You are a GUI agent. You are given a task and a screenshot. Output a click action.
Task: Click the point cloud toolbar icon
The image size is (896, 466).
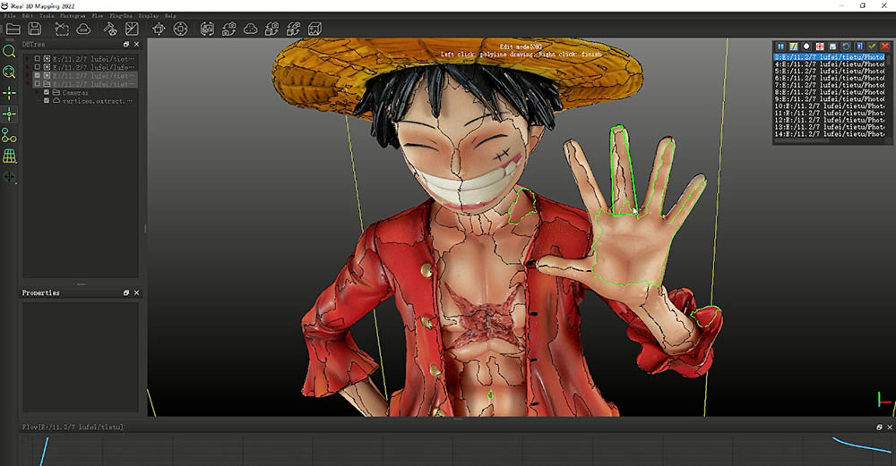(250, 30)
